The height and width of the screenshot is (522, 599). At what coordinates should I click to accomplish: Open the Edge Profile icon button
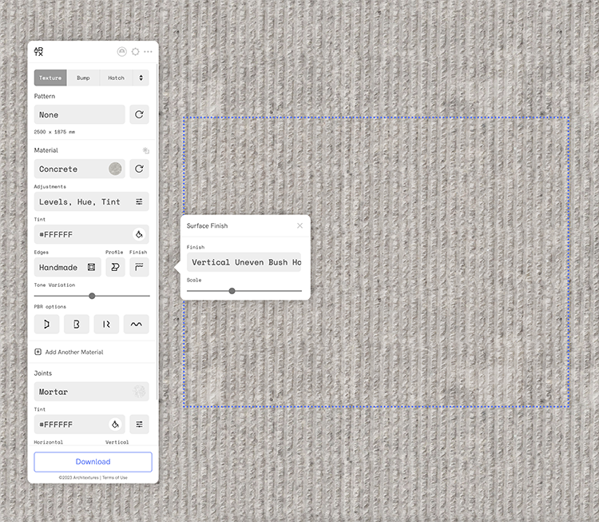point(115,267)
